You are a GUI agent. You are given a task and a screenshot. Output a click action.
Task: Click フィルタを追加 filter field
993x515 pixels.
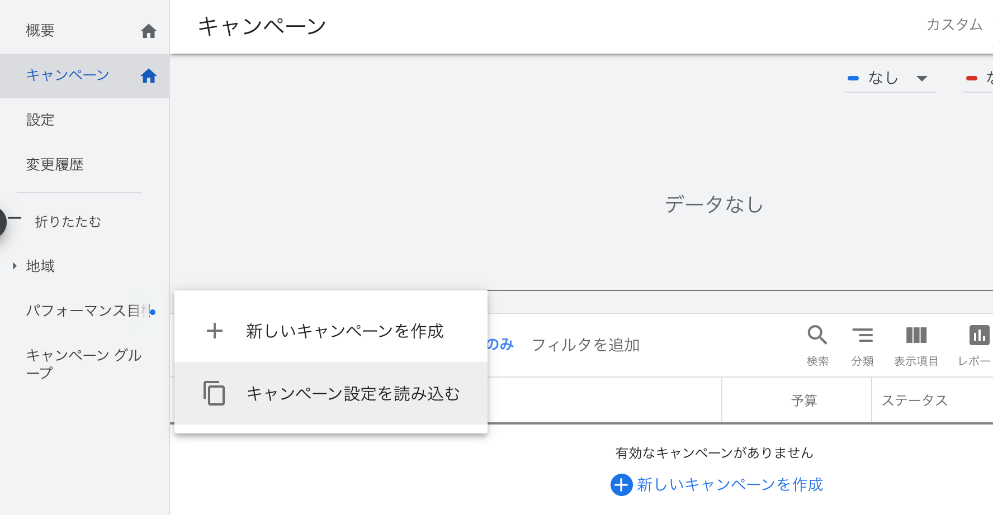click(585, 345)
